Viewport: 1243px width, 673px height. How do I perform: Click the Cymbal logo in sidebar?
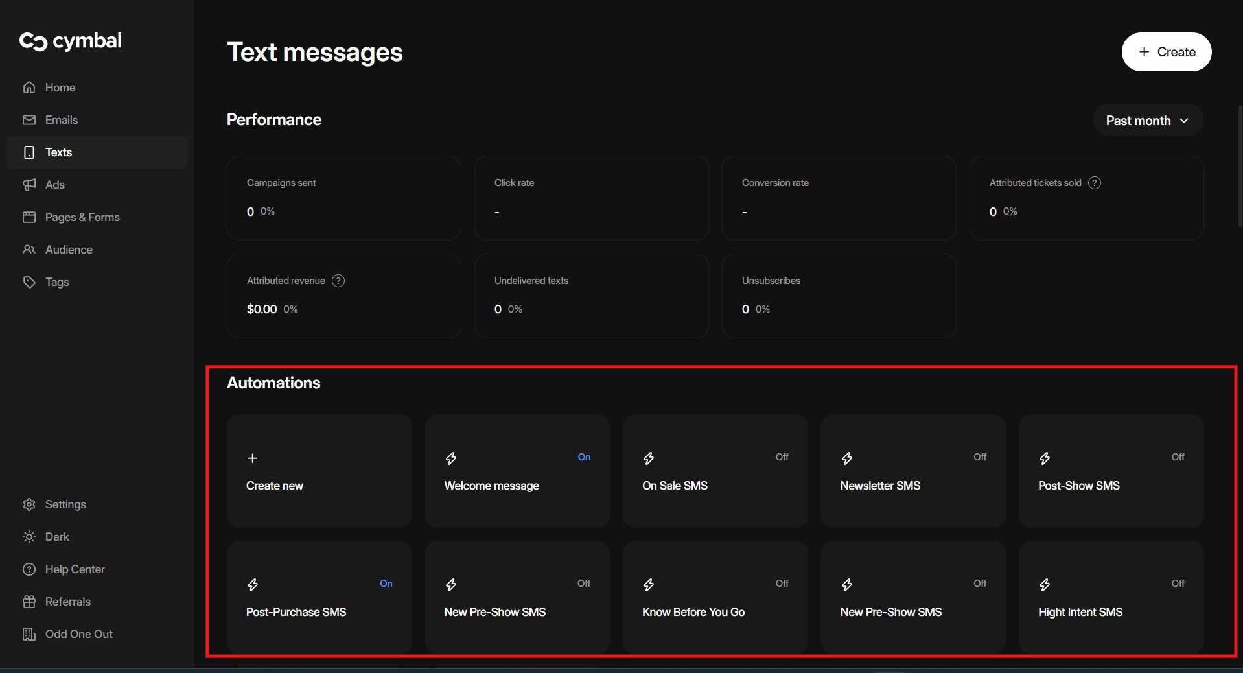[70, 41]
